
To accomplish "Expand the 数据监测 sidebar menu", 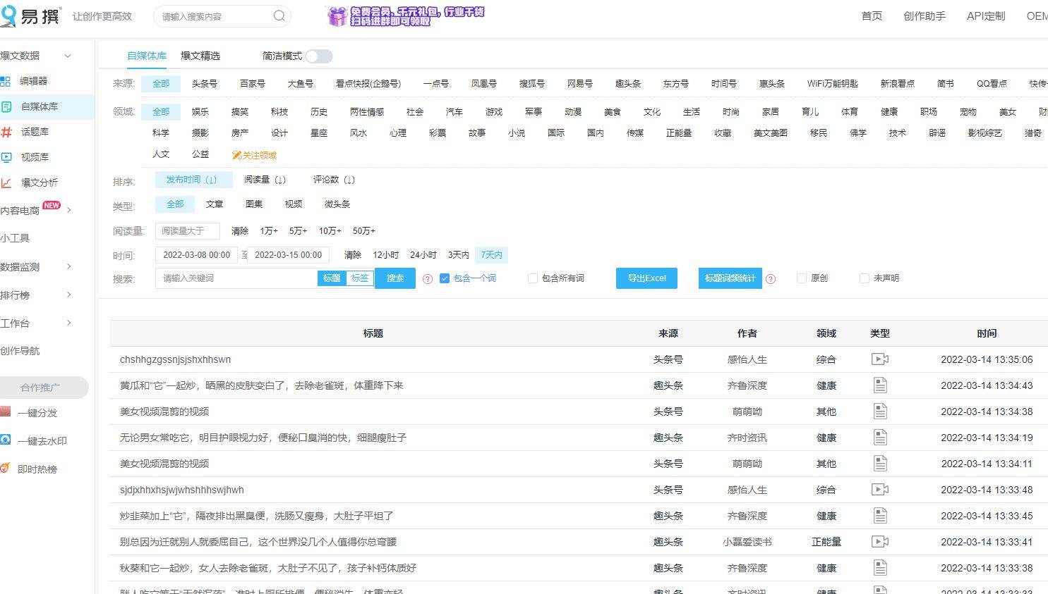I will pyautogui.click(x=69, y=266).
